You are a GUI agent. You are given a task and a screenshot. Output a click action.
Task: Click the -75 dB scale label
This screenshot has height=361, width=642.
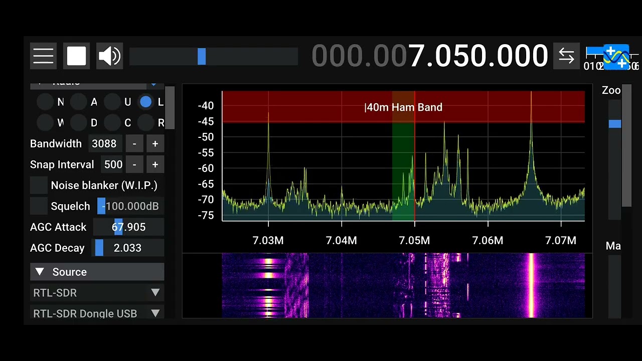206,216
